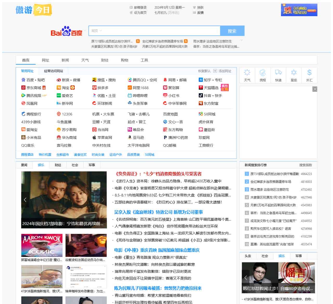333x304 pixels.
Task: Open the Aaron Kwok concert thumbnail
Action: (x=42, y=245)
